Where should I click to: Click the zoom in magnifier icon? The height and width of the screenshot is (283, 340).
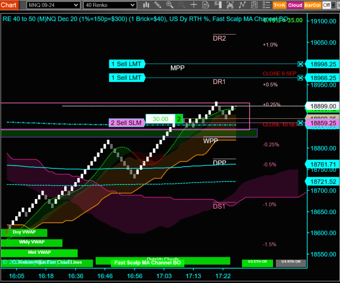click(170, 5)
